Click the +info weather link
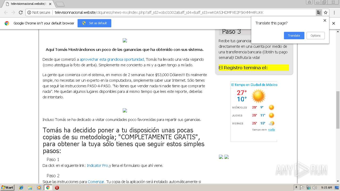 pyautogui.click(x=271, y=130)
